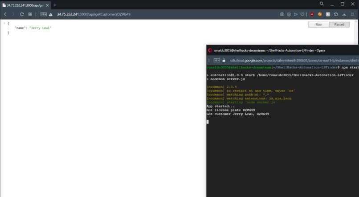Reload the getCustomer page
The image size is (359, 197).
(22, 14)
